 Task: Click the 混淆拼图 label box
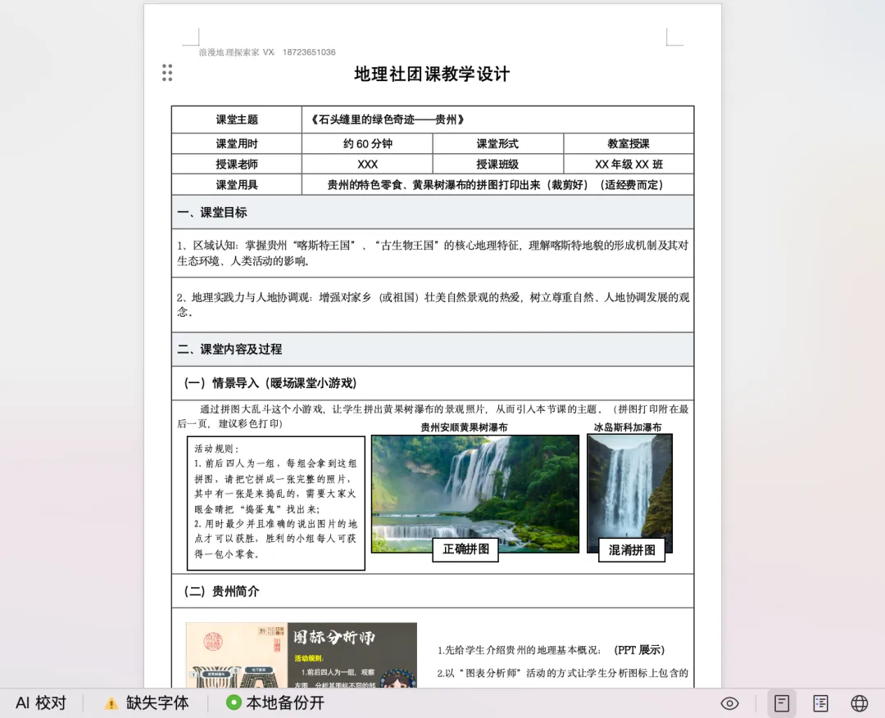pyautogui.click(x=632, y=550)
